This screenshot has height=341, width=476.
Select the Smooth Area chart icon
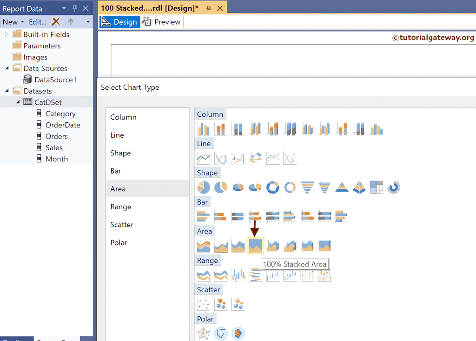point(221,246)
